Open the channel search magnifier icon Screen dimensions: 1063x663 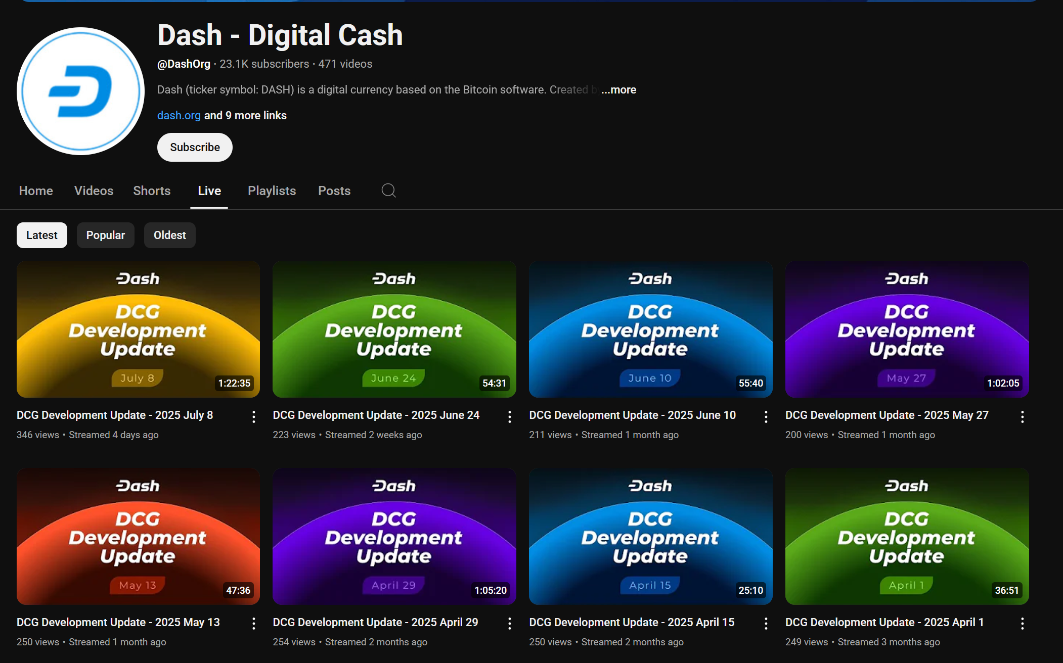[388, 191]
